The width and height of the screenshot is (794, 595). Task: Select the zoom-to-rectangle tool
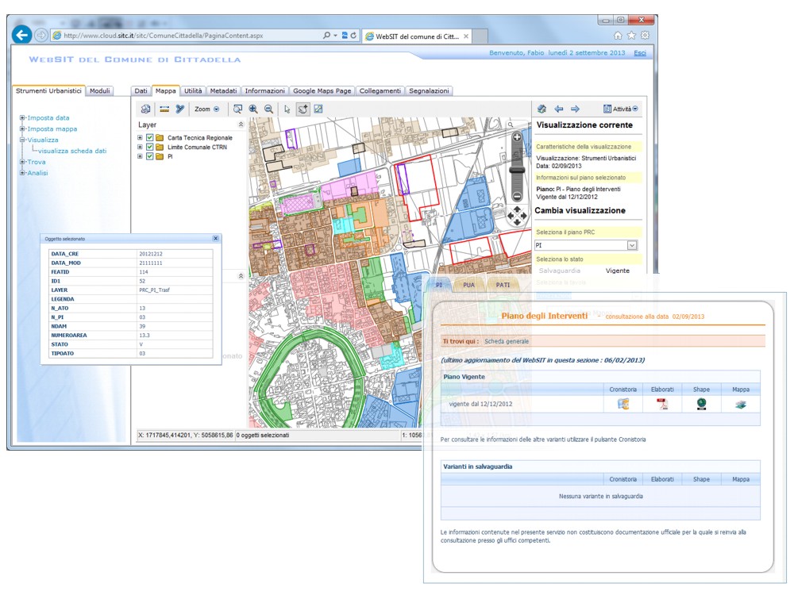point(237,109)
